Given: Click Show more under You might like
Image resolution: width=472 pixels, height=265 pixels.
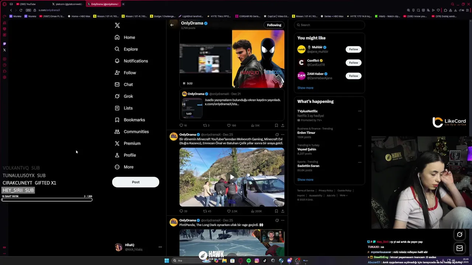Looking at the screenshot, I should point(305,88).
